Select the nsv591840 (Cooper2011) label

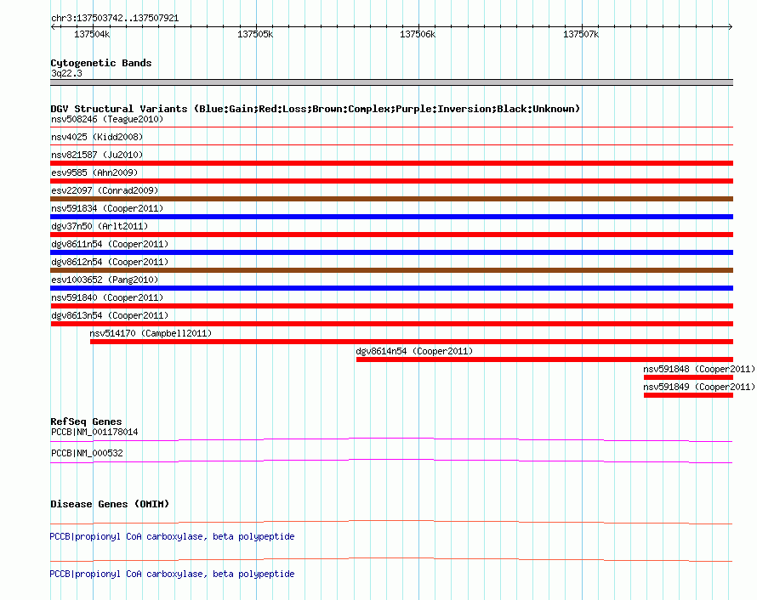(x=107, y=297)
